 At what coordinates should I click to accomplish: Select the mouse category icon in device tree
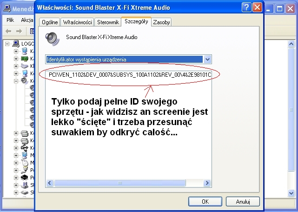pyautogui.click(x=24, y=163)
